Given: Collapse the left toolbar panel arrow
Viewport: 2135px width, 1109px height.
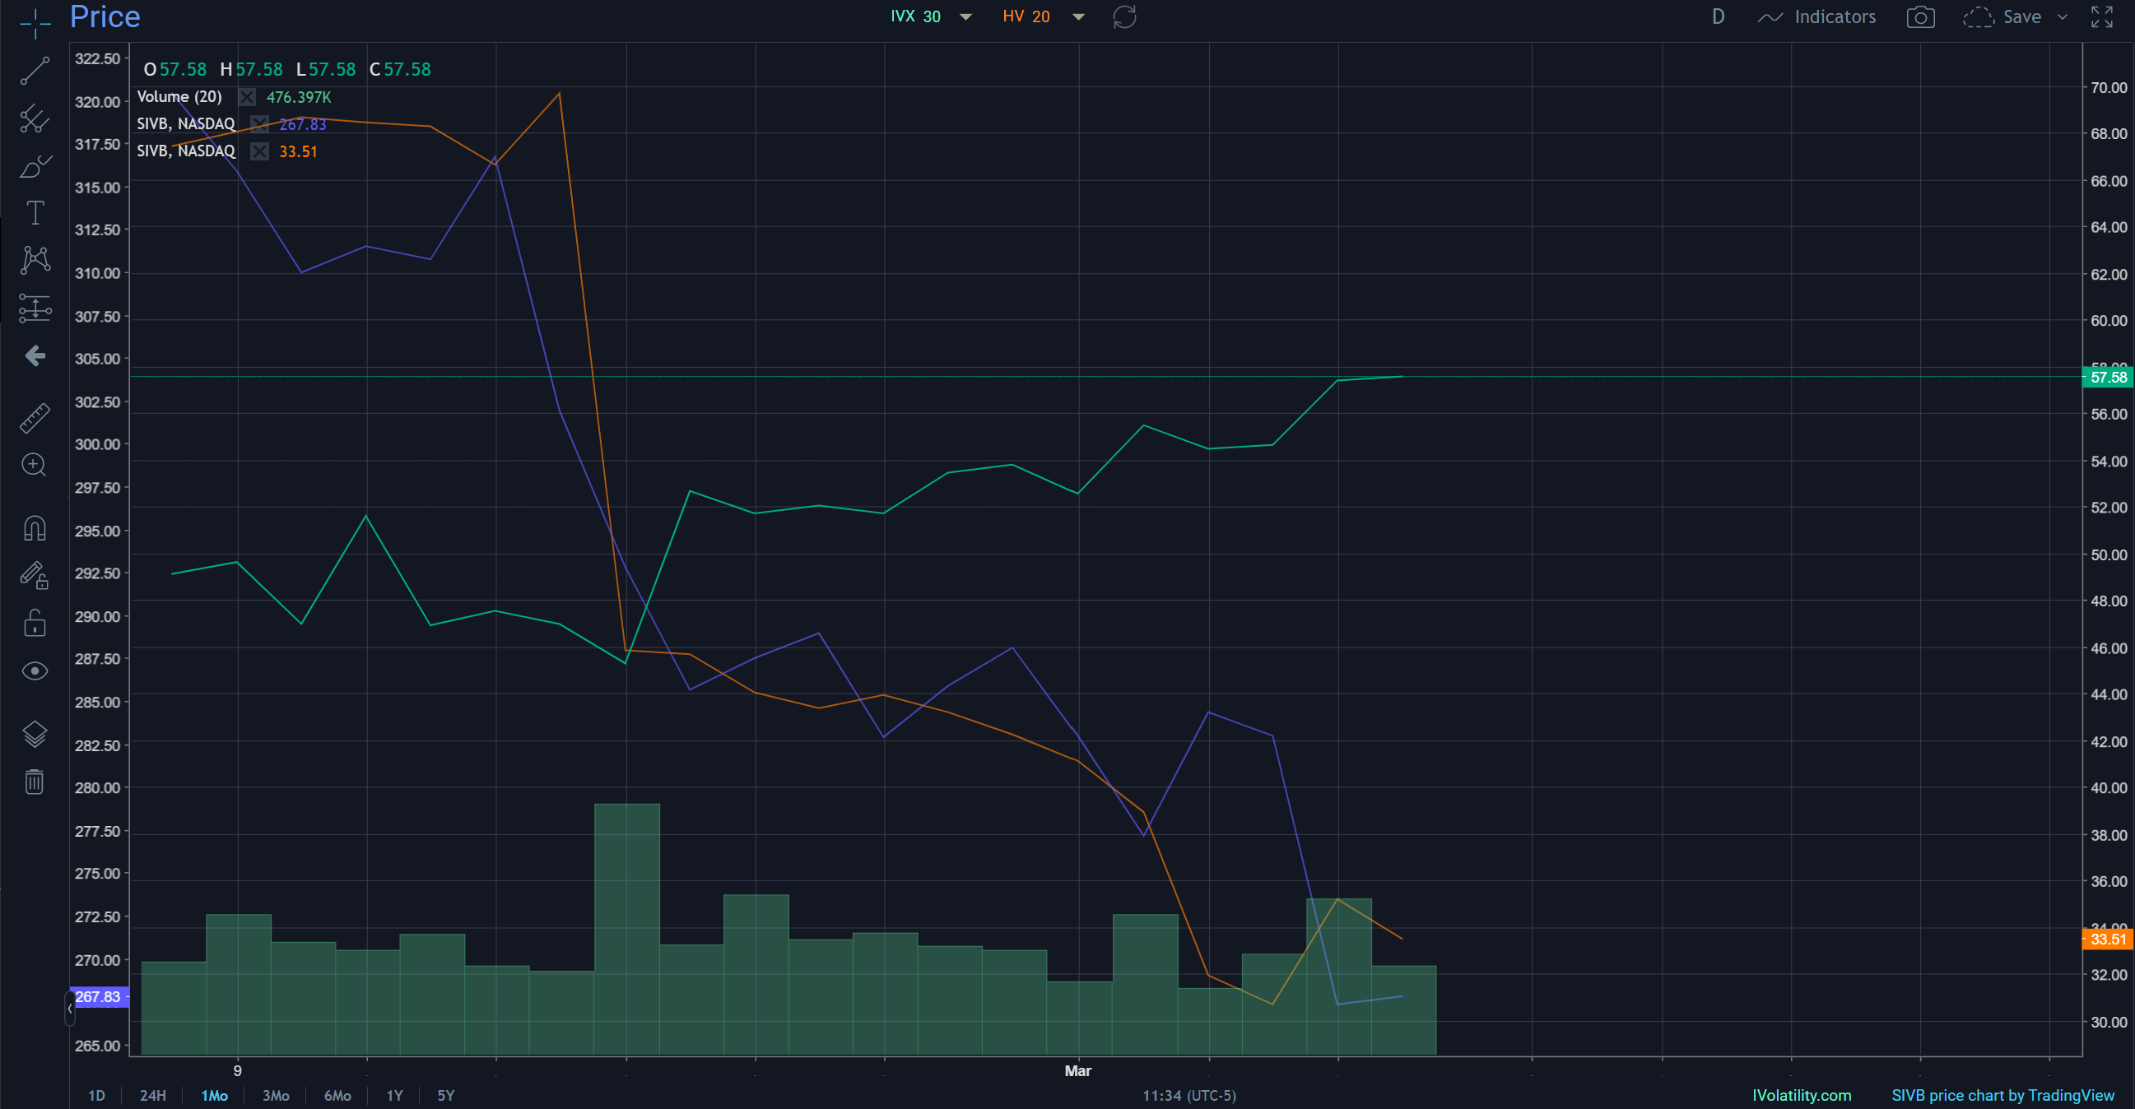Looking at the screenshot, I should [x=70, y=1008].
